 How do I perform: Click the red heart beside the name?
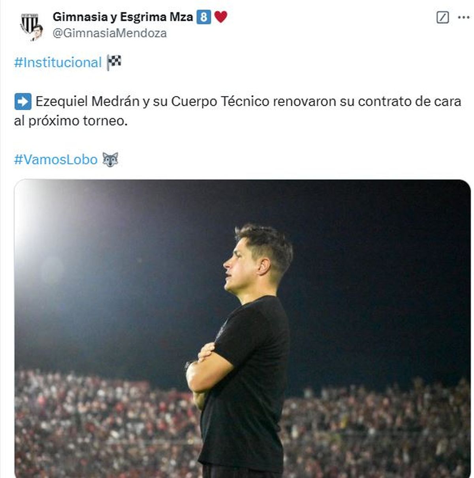tap(221, 17)
